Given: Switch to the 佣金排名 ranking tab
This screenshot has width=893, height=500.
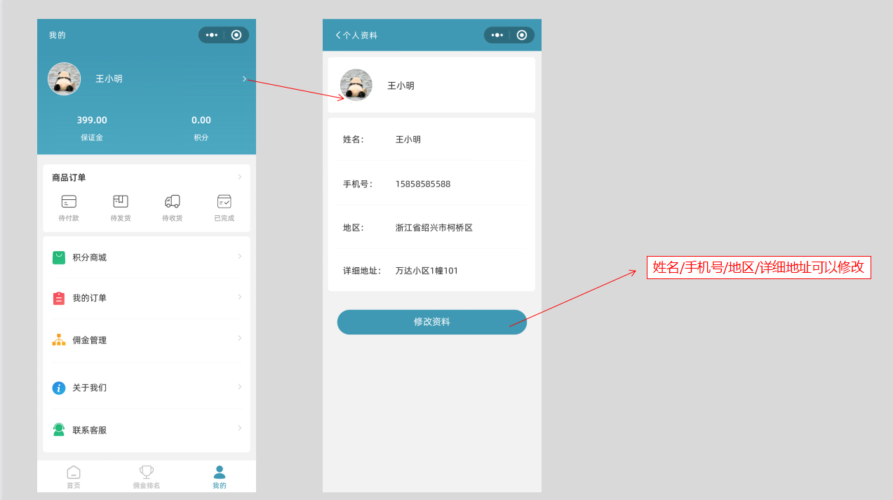Looking at the screenshot, I should tap(147, 477).
